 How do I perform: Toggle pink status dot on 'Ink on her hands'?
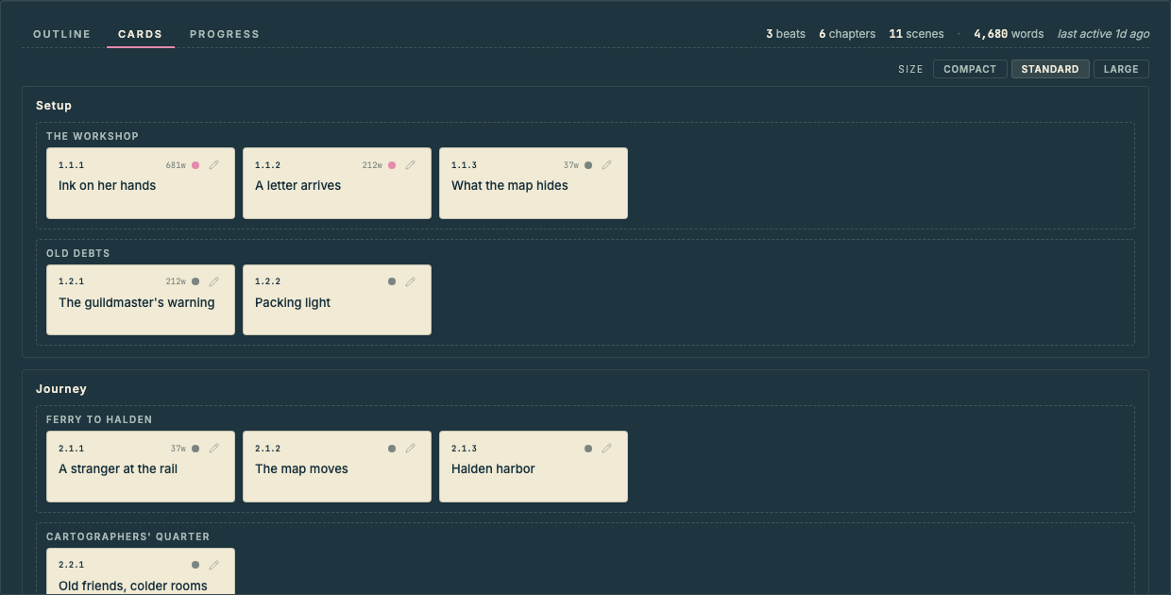click(x=195, y=164)
